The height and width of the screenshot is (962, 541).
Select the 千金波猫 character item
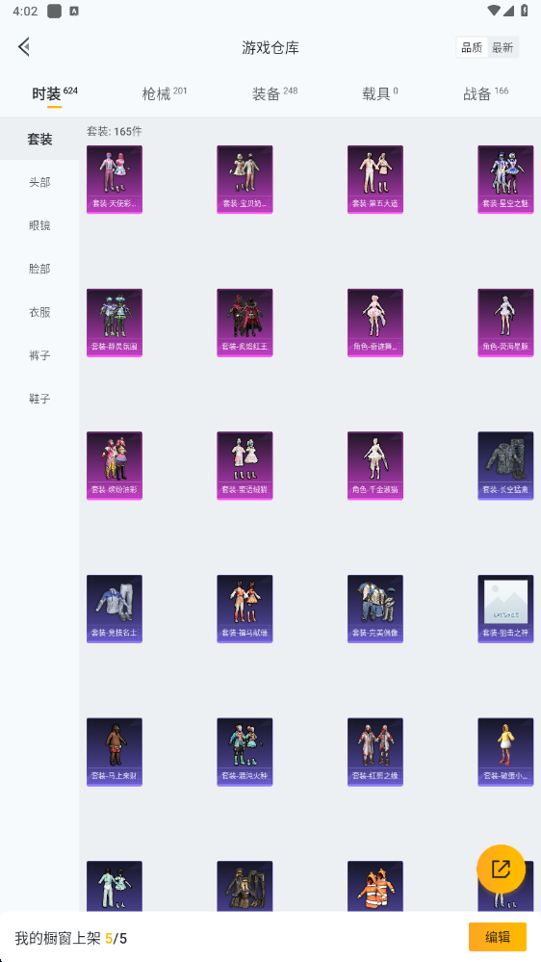point(375,466)
